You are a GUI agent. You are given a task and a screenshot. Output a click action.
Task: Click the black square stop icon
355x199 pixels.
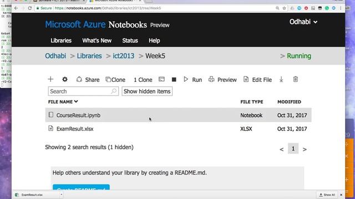point(174,80)
